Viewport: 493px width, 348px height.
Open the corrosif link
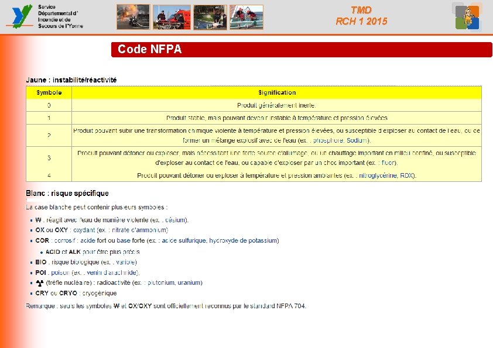coord(65,240)
